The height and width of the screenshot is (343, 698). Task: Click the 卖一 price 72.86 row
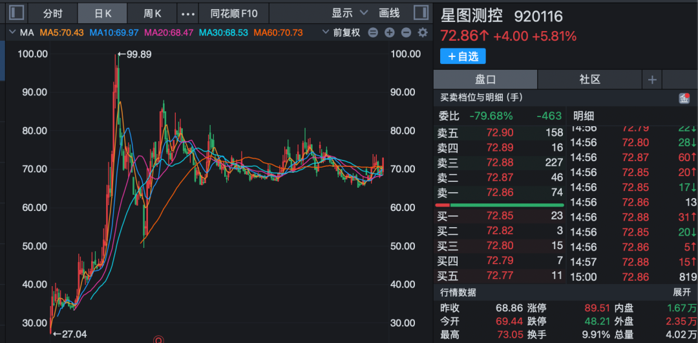pos(500,192)
